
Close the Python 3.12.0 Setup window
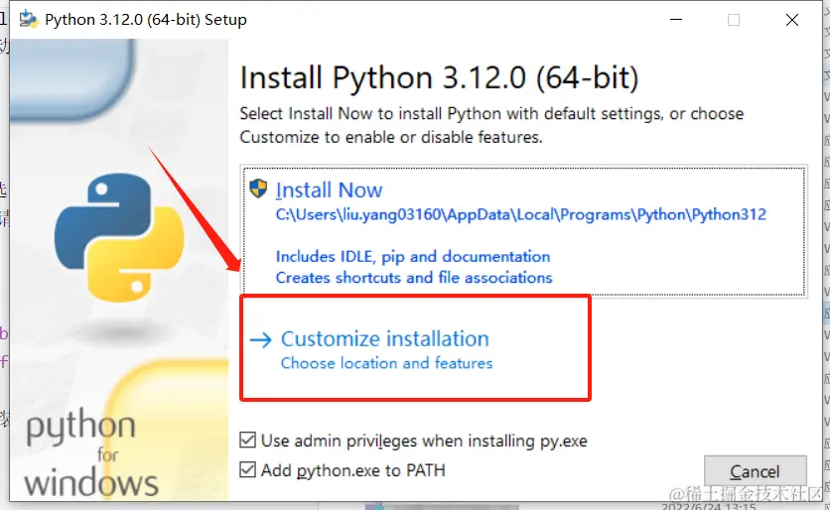[792, 20]
